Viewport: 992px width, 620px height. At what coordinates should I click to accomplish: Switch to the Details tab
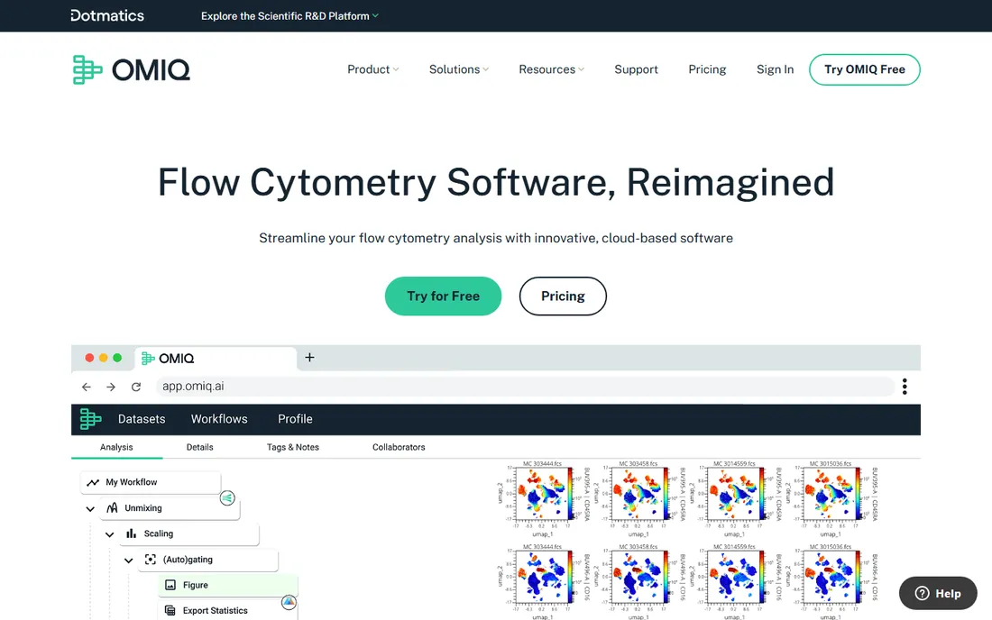[200, 447]
